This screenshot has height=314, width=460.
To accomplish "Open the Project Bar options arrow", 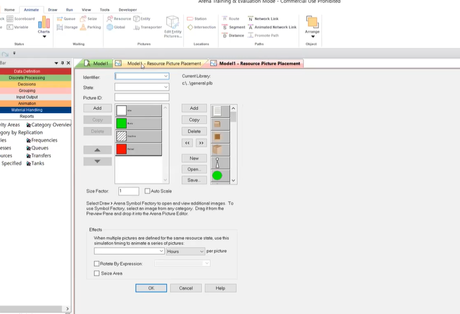I will pos(56,63).
